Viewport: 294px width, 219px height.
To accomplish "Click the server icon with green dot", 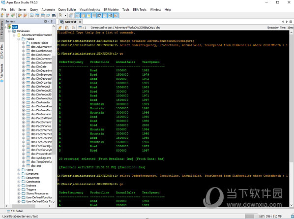I will tap(13, 15).
